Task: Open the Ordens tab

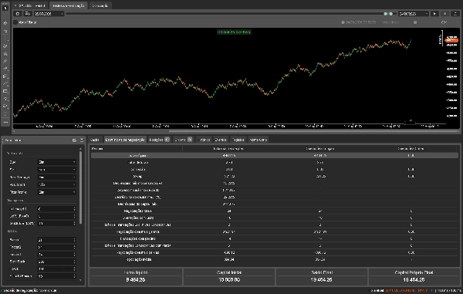Action: tap(183, 140)
